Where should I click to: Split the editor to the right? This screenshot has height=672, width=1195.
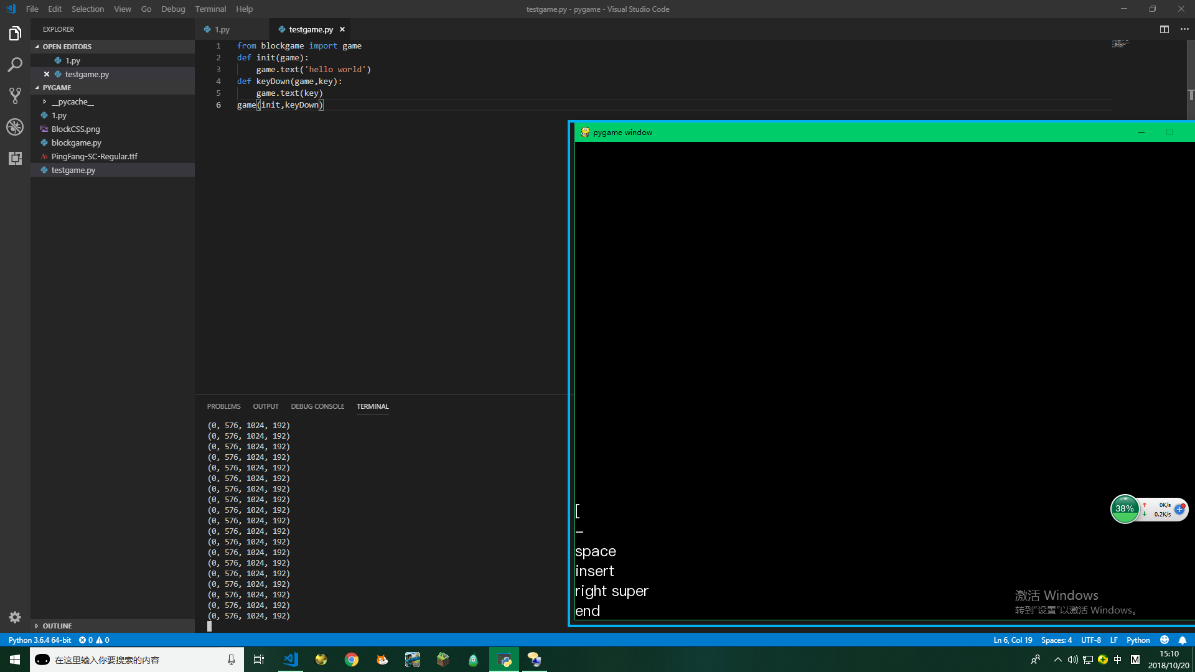click(1165, 29)
